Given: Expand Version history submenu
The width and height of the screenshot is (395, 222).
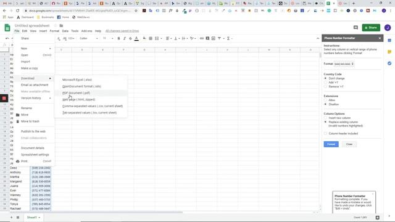Looking at the screenshot, I should point(35,98).
